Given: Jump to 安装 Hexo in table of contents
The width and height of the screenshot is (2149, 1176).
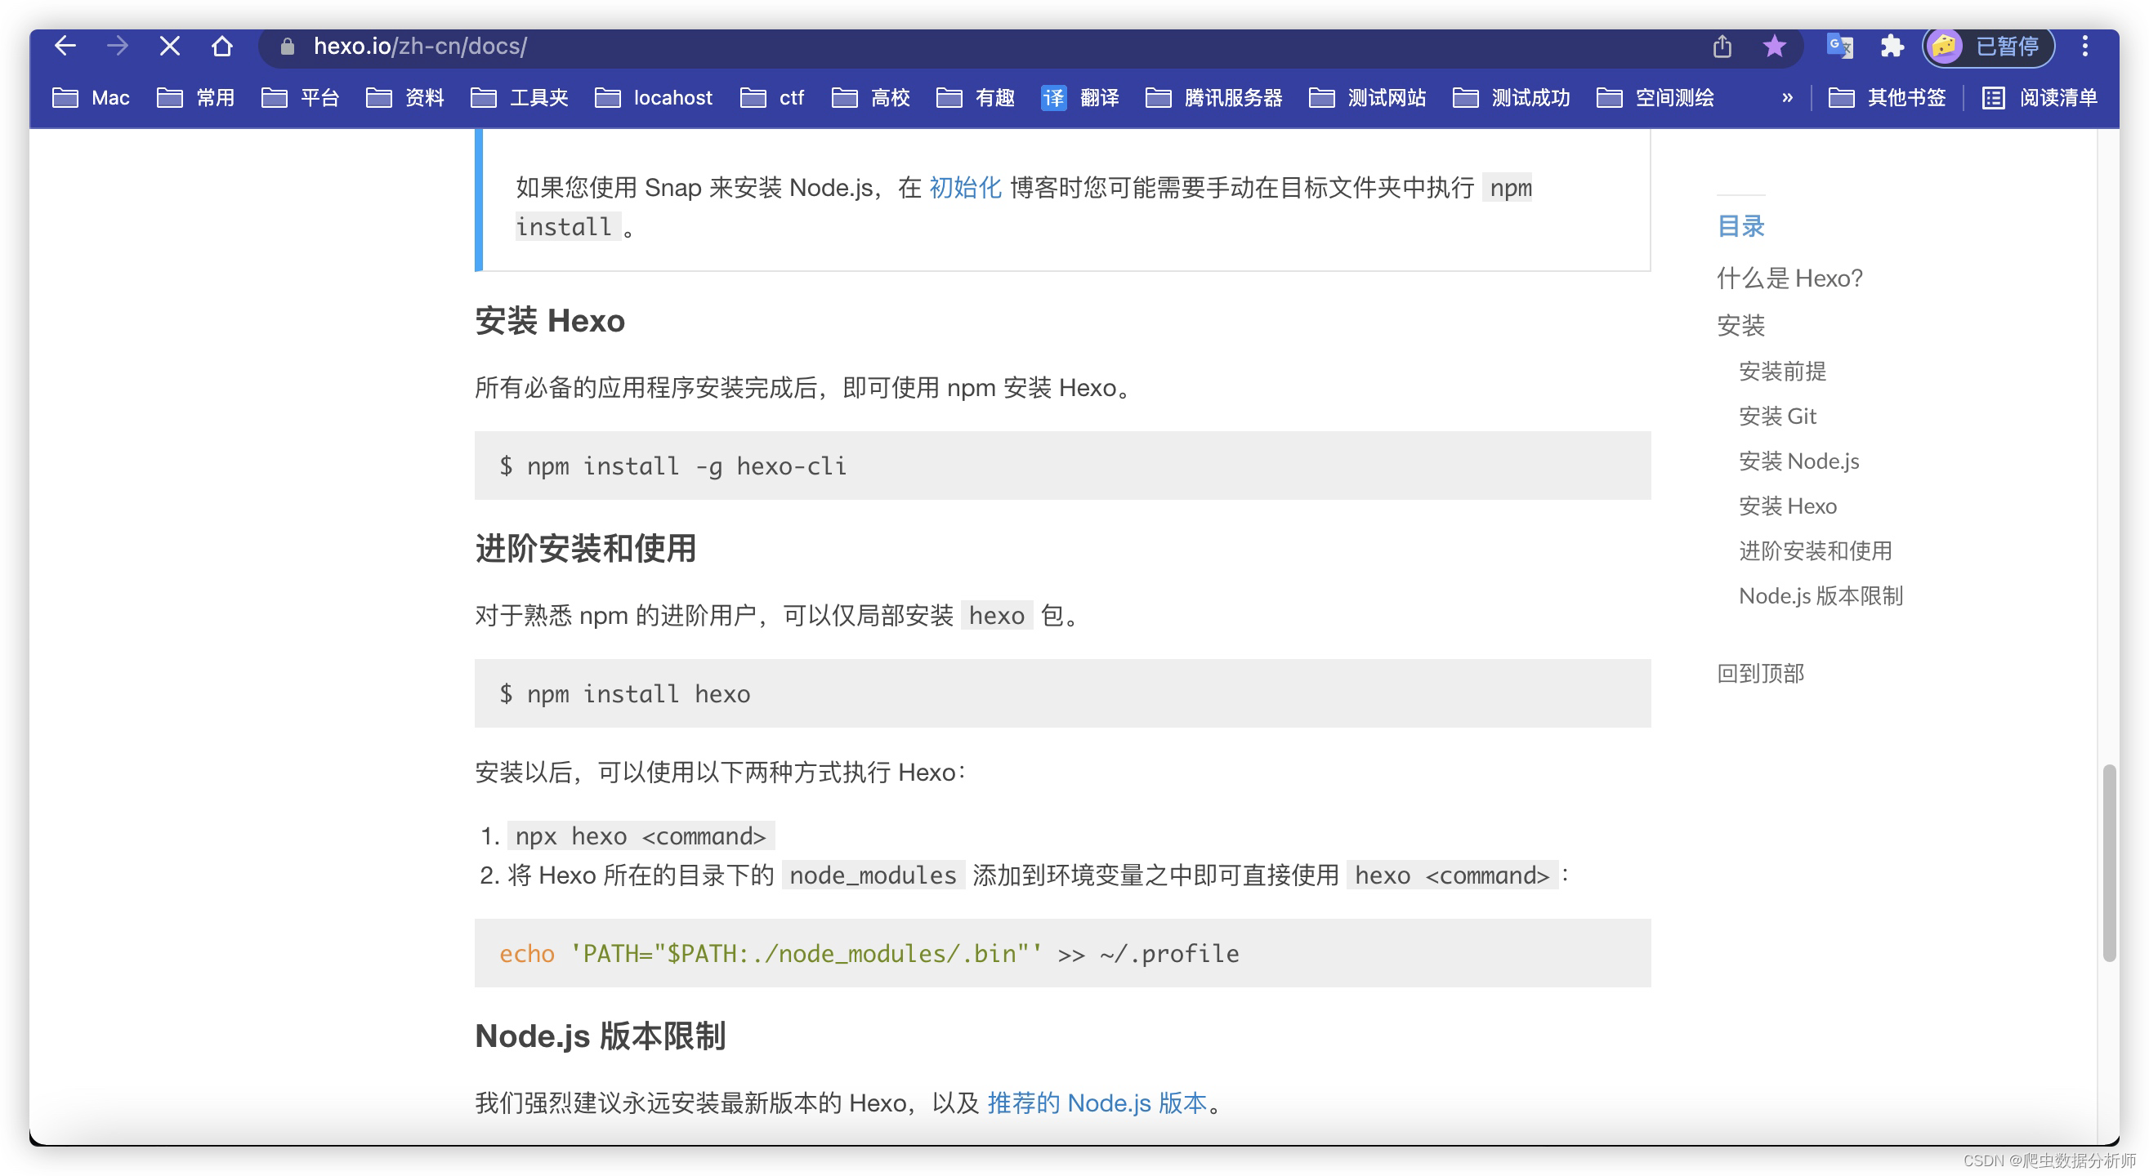Looking at the screenshot, I should point(1787,506).
